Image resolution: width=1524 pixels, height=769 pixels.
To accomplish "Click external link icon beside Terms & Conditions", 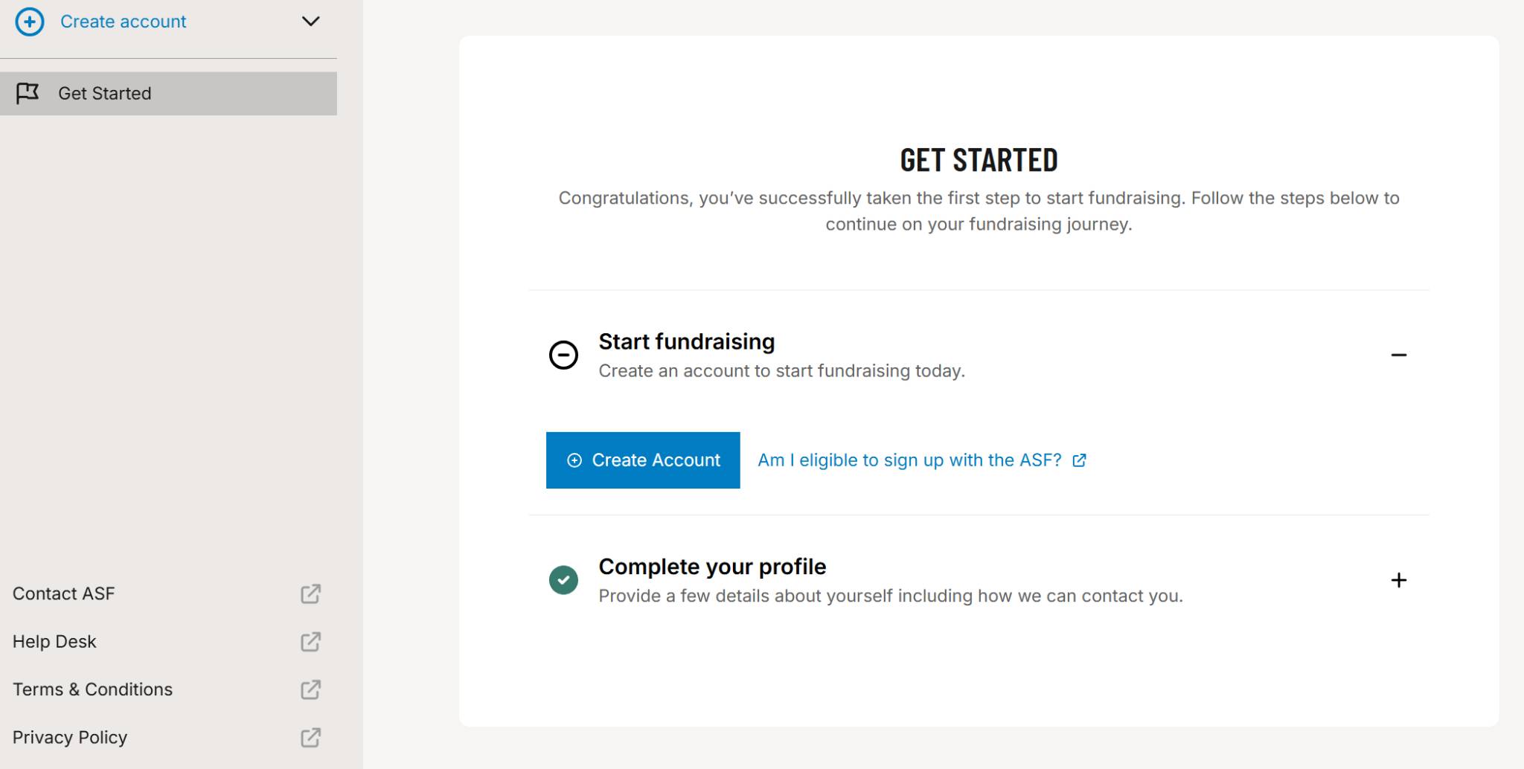I will coord(310,689).
